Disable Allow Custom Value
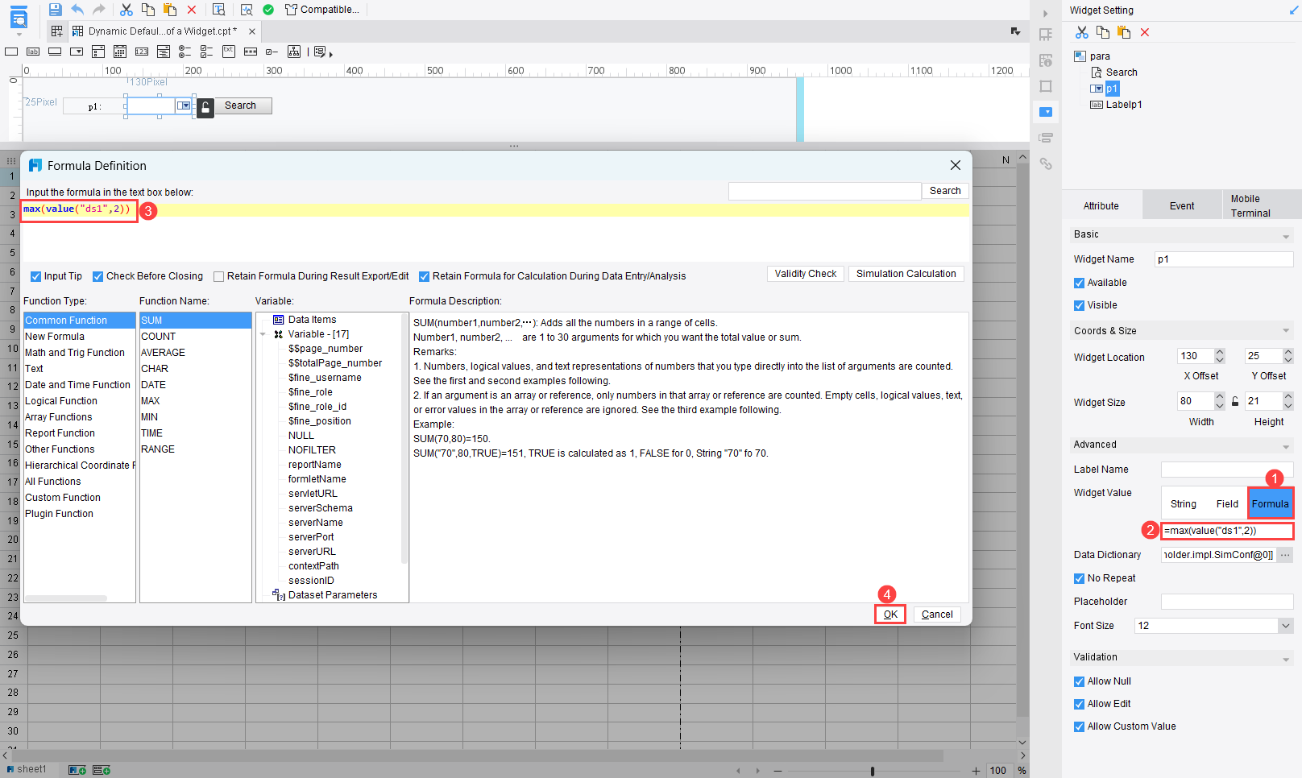Image resolution: width=1302 pixels, height=778 pixels. coord(1079,726)
